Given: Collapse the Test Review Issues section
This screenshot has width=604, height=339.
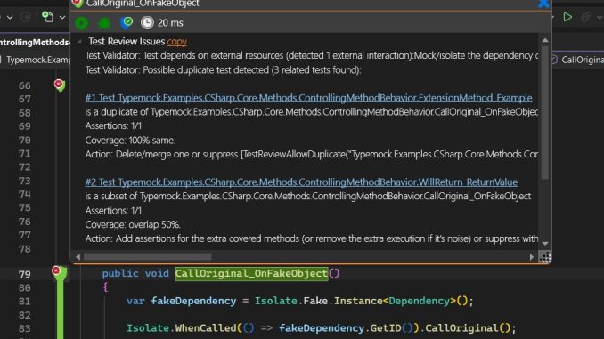Looking at the screenshot, I should pos(80,41).
